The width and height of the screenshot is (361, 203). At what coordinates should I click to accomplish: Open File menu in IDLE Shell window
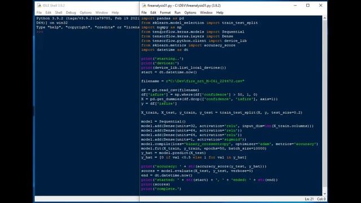(x=39, y=12)
